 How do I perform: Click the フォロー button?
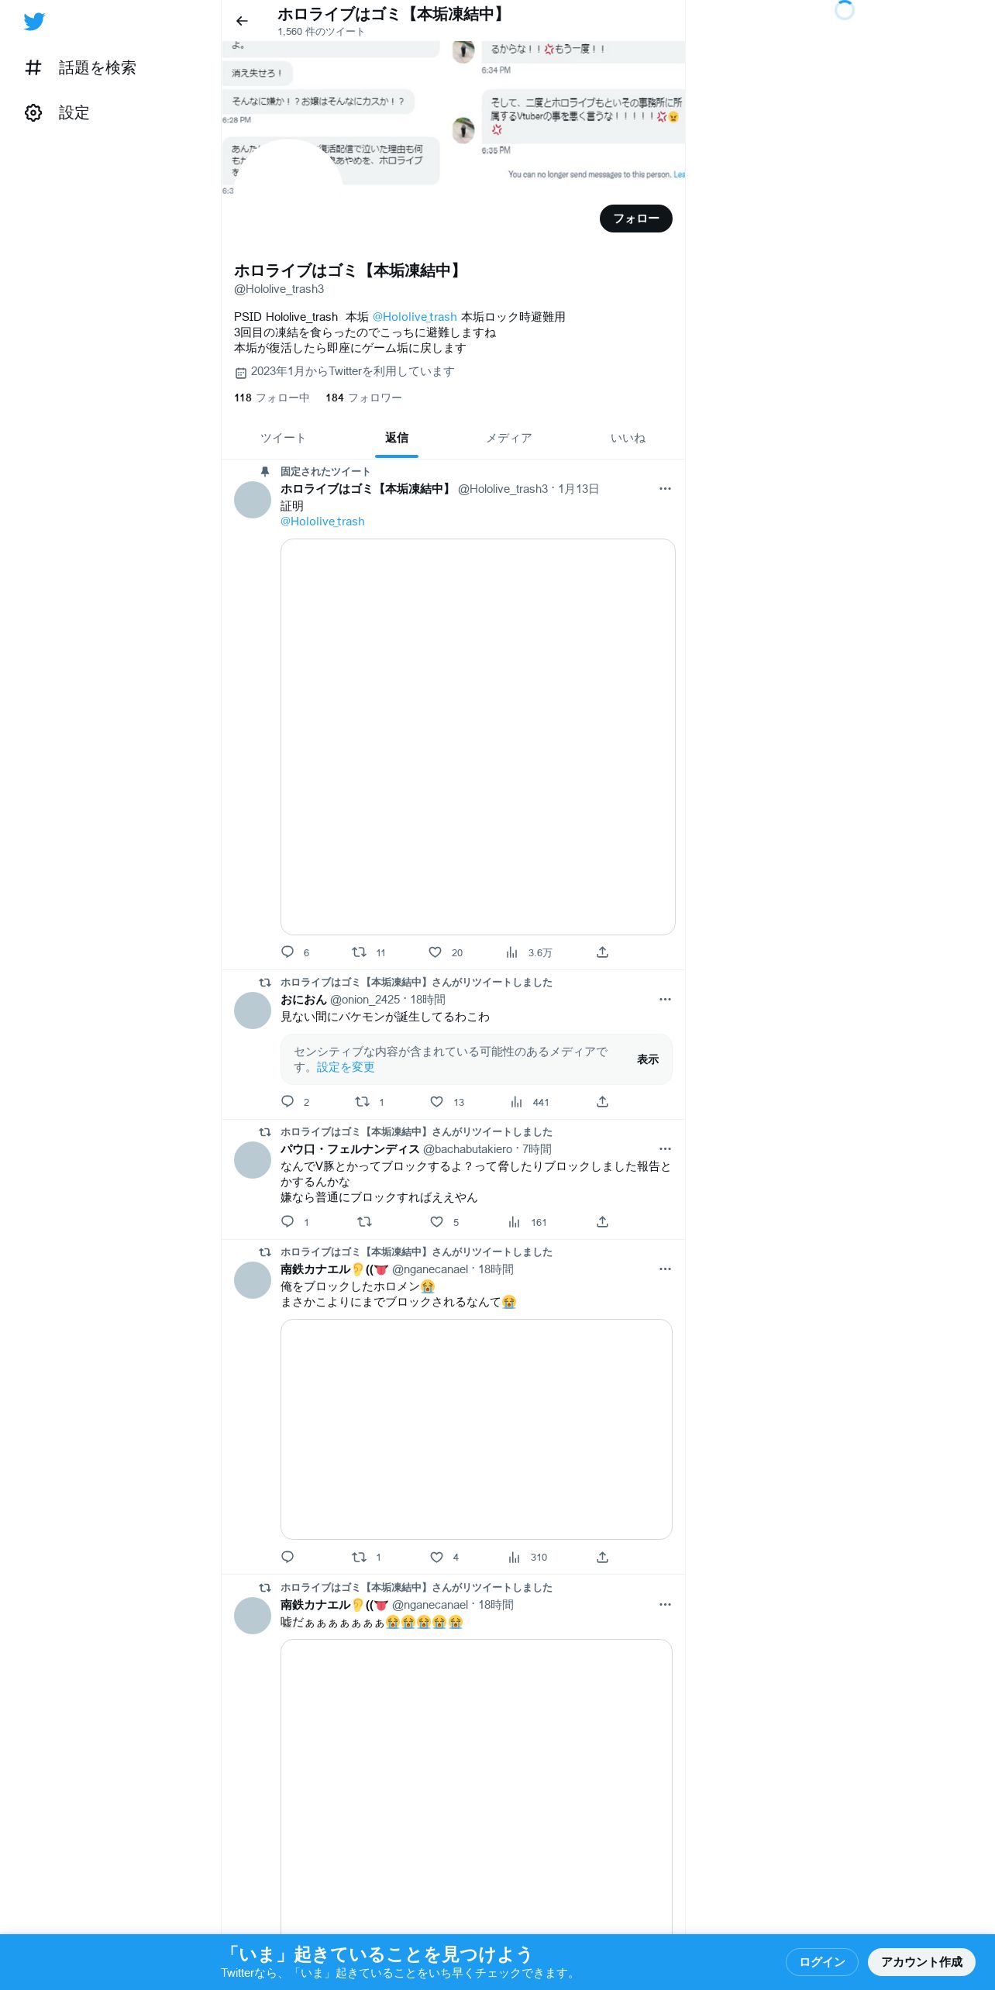pyautogui.click(x=636, y=219)
